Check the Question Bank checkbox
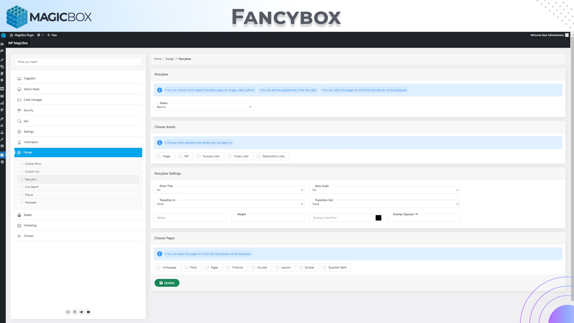This screenshot has width=574, height=323. point(325,268)
